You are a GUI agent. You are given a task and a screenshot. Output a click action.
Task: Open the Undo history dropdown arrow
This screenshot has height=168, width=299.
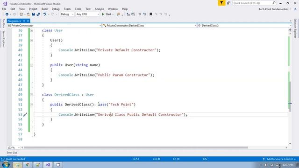point(49,14)
